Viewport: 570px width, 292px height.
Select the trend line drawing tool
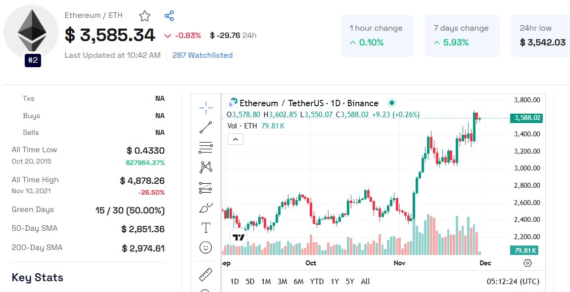coord(206,127)
